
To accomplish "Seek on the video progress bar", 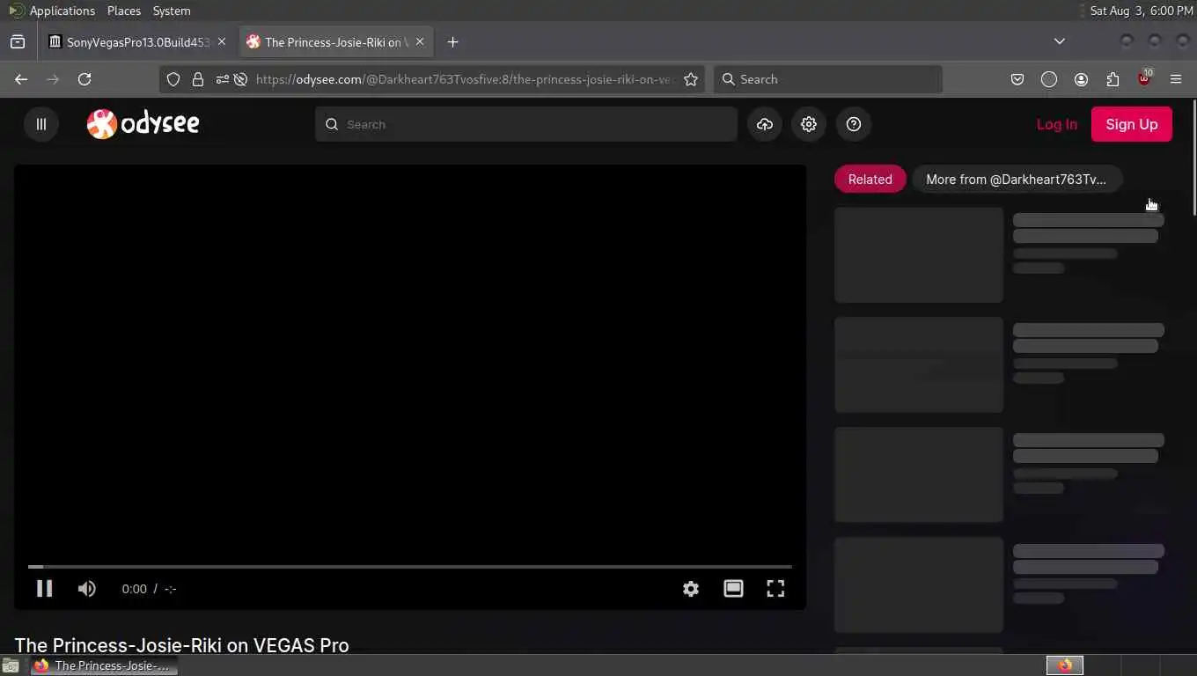I will [410, 567].
